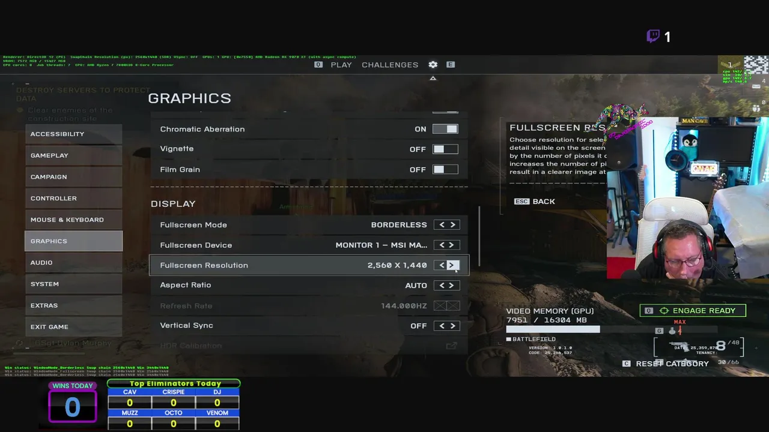Click right arrow for Vertical Sync
This screenshot has width=769, height=432.
tap(453, 326)
